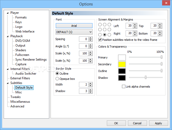
Task: Decrease Top margin with down arrow
Action: coord(160,27)
